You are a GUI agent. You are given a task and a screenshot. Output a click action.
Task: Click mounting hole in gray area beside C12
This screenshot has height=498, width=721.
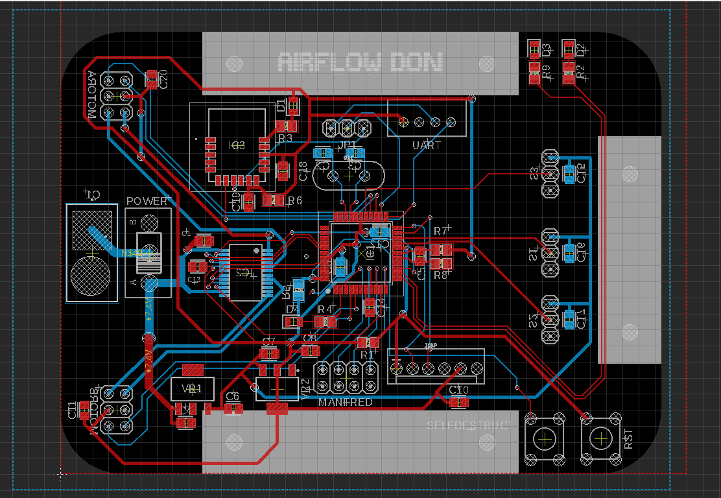[x=630, y=174]
